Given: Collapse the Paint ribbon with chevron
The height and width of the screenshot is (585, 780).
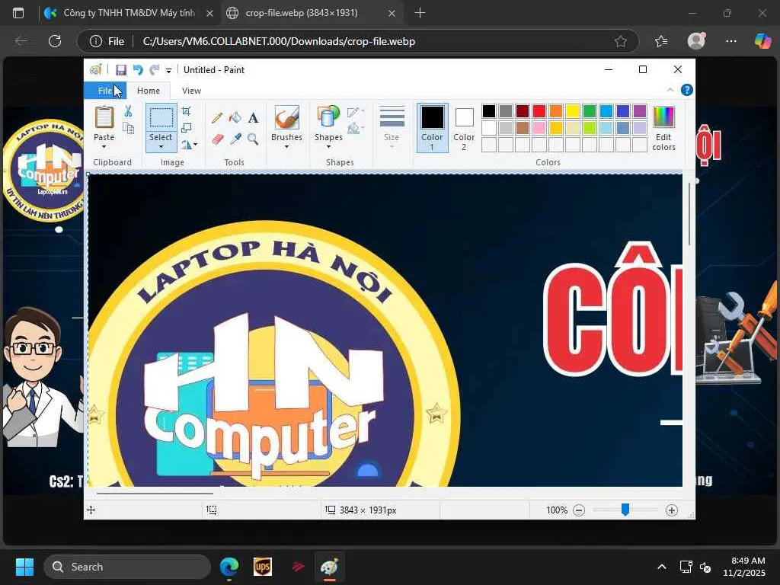Looking at the screenshot, I should [670, 90].
